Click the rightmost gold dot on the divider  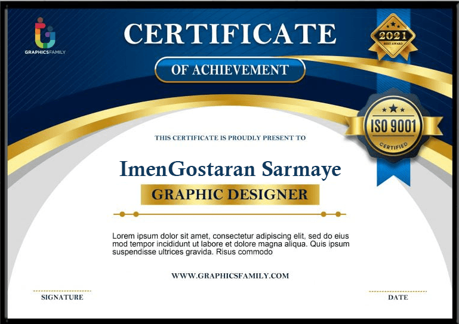coord(338,214)
